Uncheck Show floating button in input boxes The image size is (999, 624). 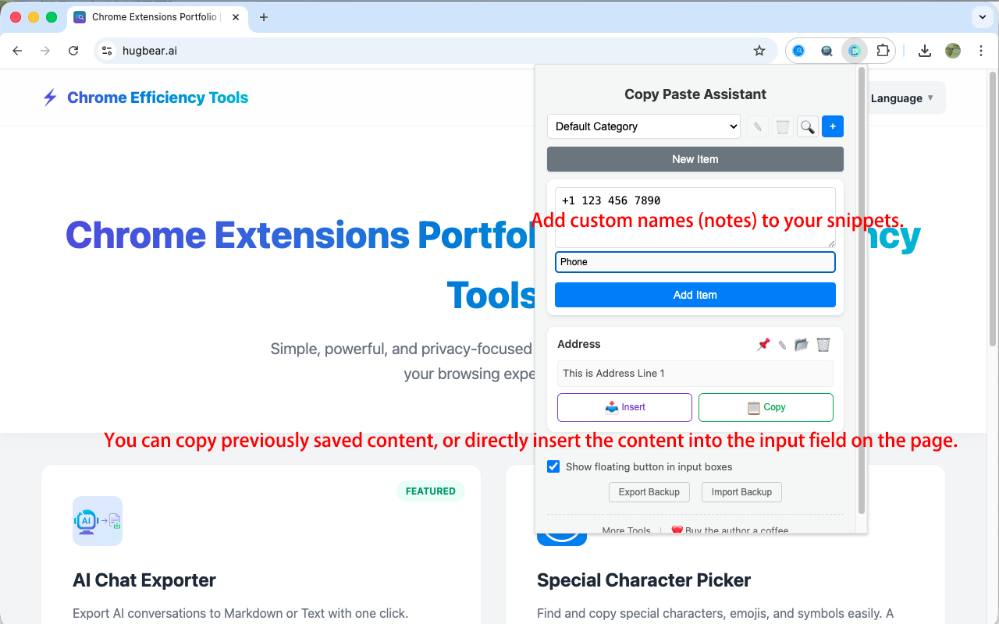[553, 466]
